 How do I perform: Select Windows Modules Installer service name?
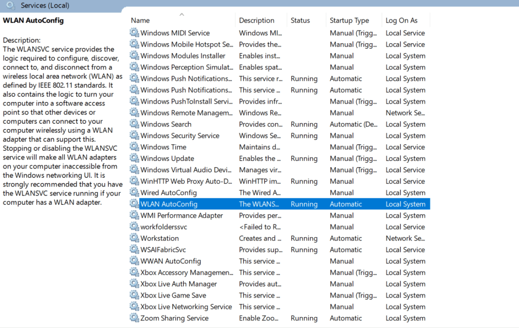tap(183, 56)
